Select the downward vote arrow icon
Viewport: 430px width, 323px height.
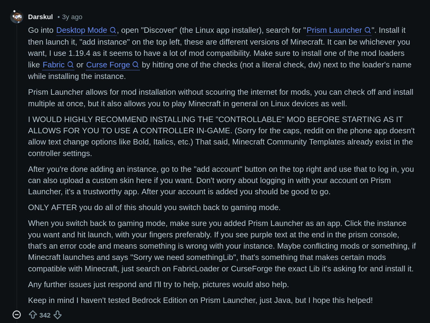[x=58, y=315]
